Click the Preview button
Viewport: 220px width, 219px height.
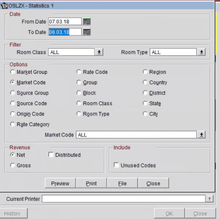point(60,183)
